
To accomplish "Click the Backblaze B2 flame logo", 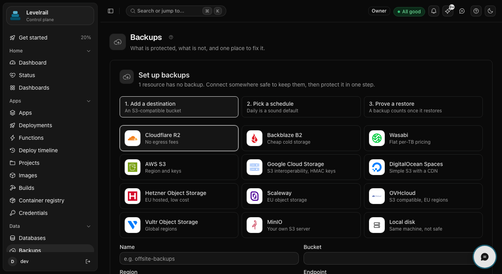I will pos(255,138).
